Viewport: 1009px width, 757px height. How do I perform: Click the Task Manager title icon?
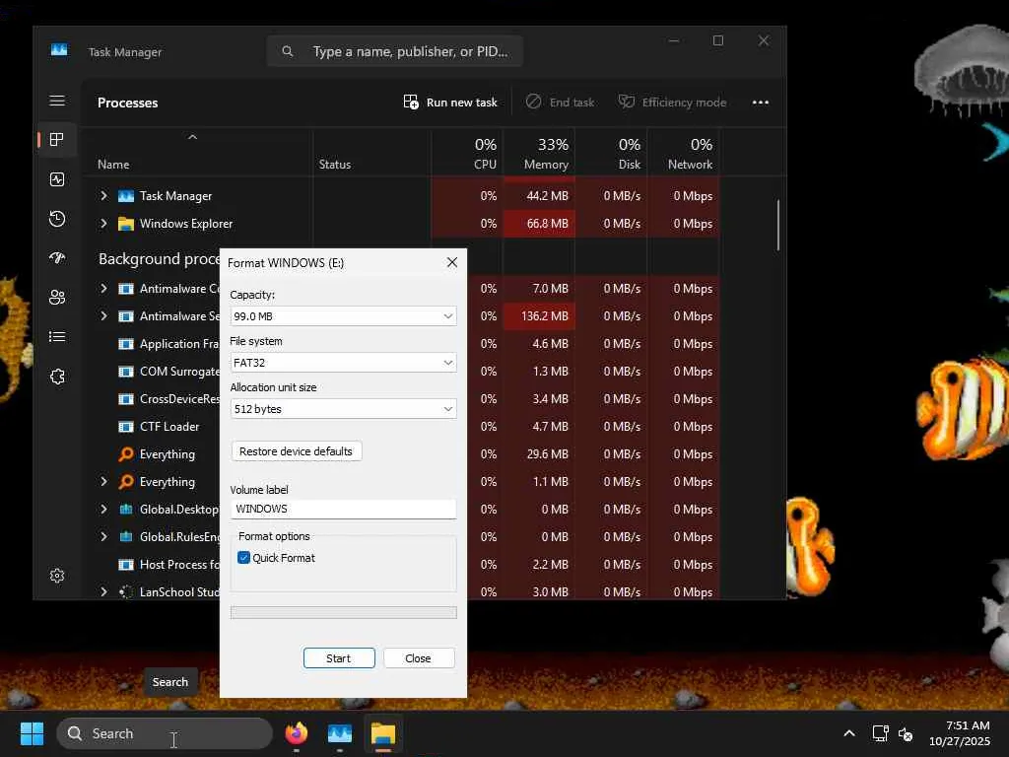(x=59, y=49)
